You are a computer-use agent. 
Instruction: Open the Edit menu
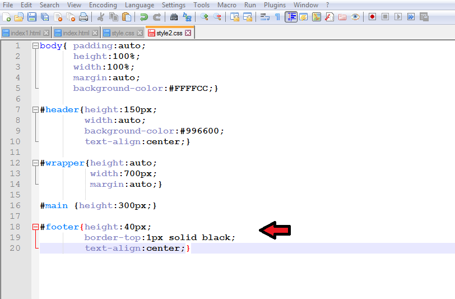[x=26, y=5]
